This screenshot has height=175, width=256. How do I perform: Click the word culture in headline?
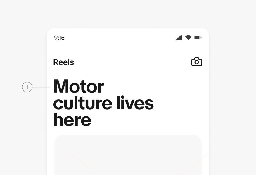(83, 103)
